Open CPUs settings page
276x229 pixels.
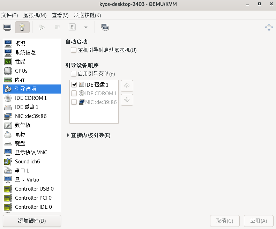[x=32, y=71]
